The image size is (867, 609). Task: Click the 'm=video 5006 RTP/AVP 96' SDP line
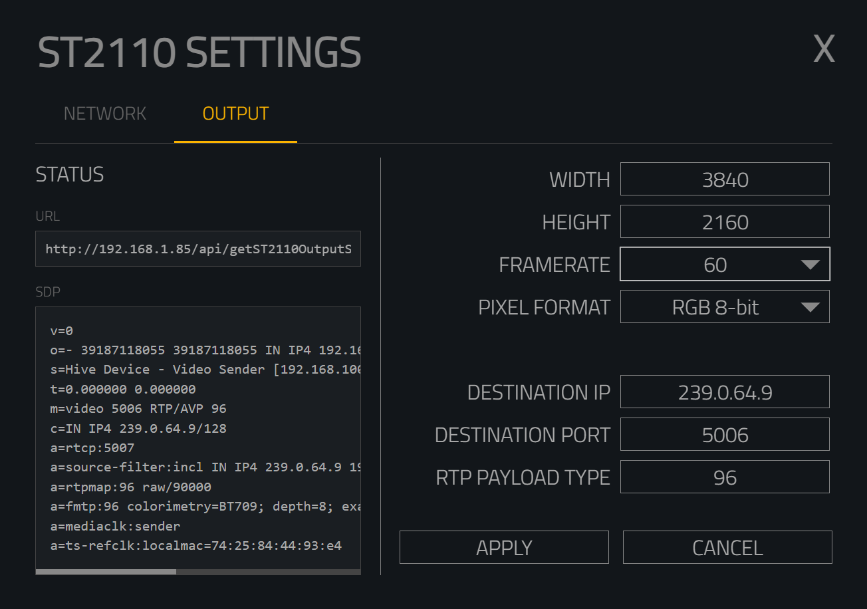[138, 409]
